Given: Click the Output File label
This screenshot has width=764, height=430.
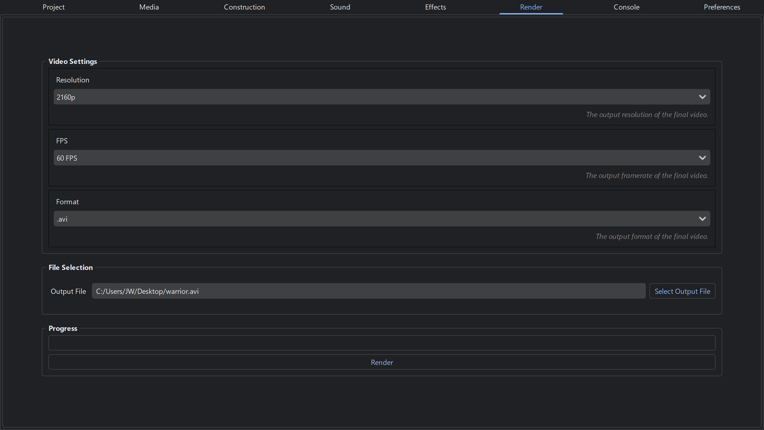Looking at the screenshot, I should (68, 291).
